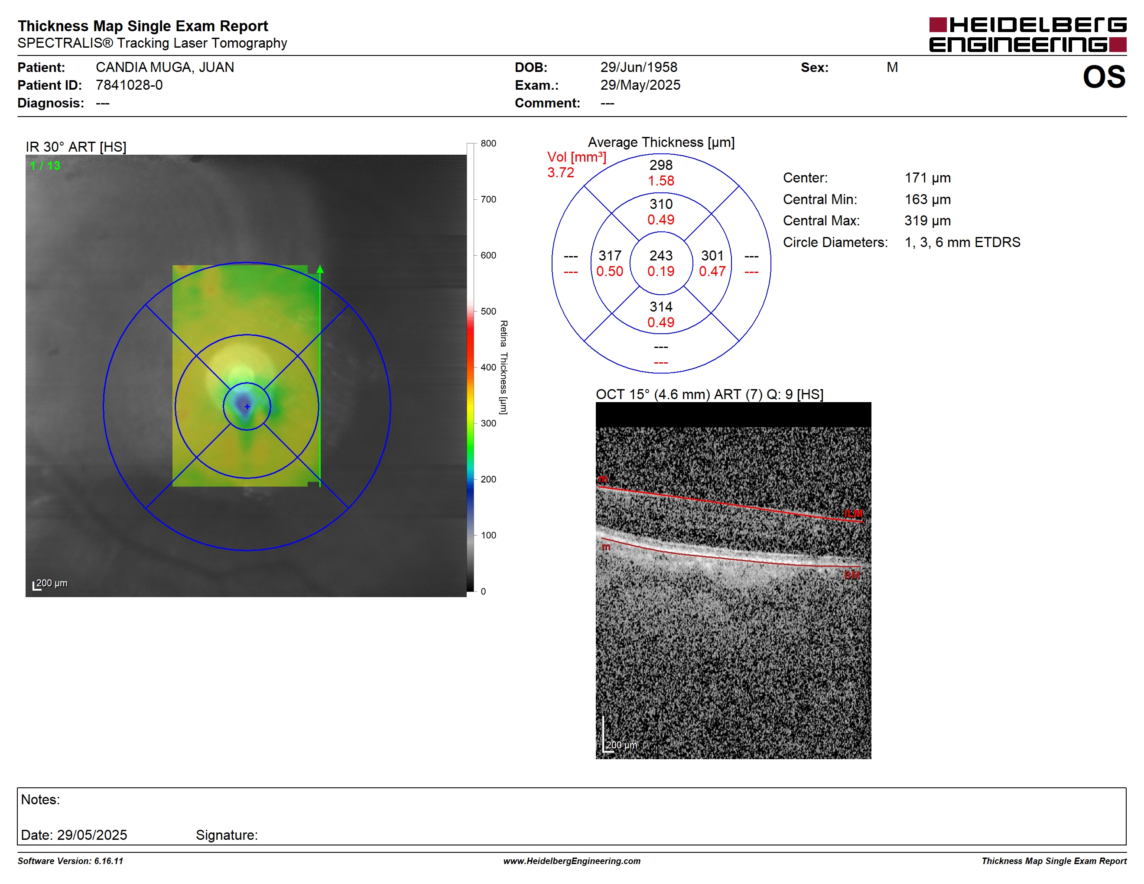Click the Circle Diameters value 1, 3, 6 mm ETDRS

point(962,243)
